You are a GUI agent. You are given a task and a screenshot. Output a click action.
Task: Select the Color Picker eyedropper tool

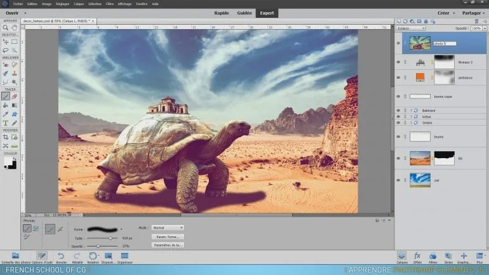click(6, 114)
